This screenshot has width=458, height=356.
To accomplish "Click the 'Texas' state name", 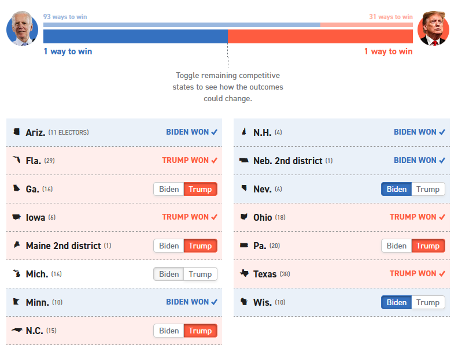I will coord(265,274).
